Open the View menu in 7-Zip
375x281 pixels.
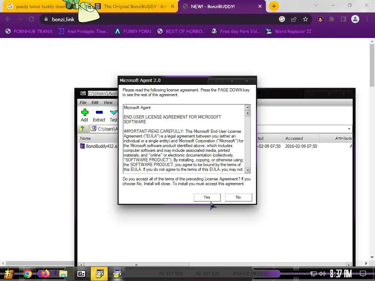(x=108, y=102)
